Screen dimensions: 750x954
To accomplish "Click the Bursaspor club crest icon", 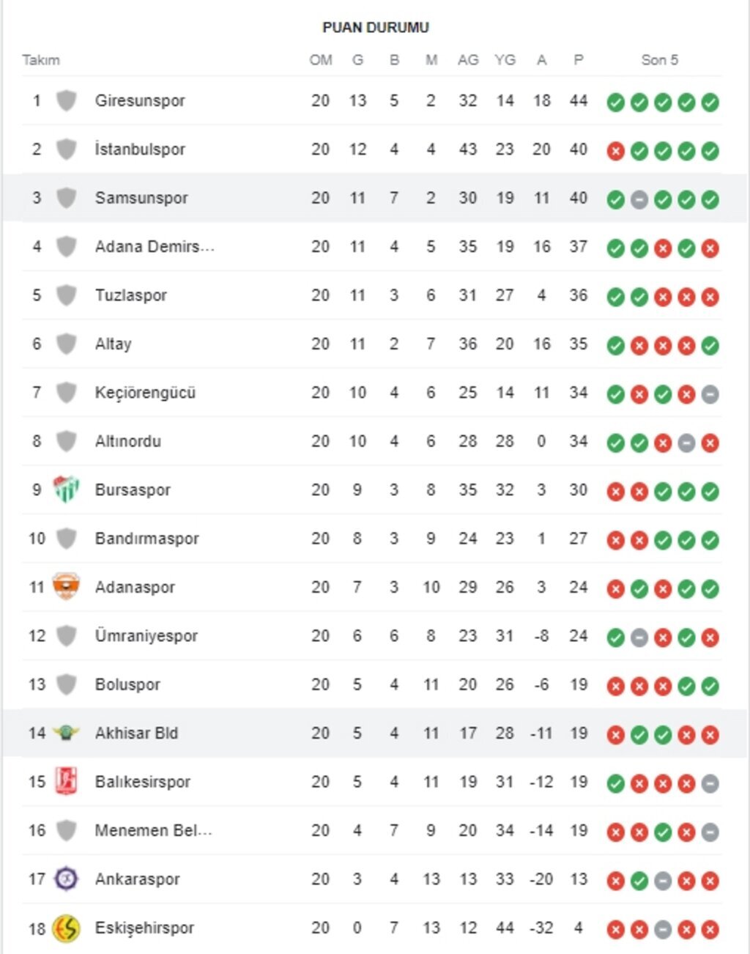I will coord(66,489).
